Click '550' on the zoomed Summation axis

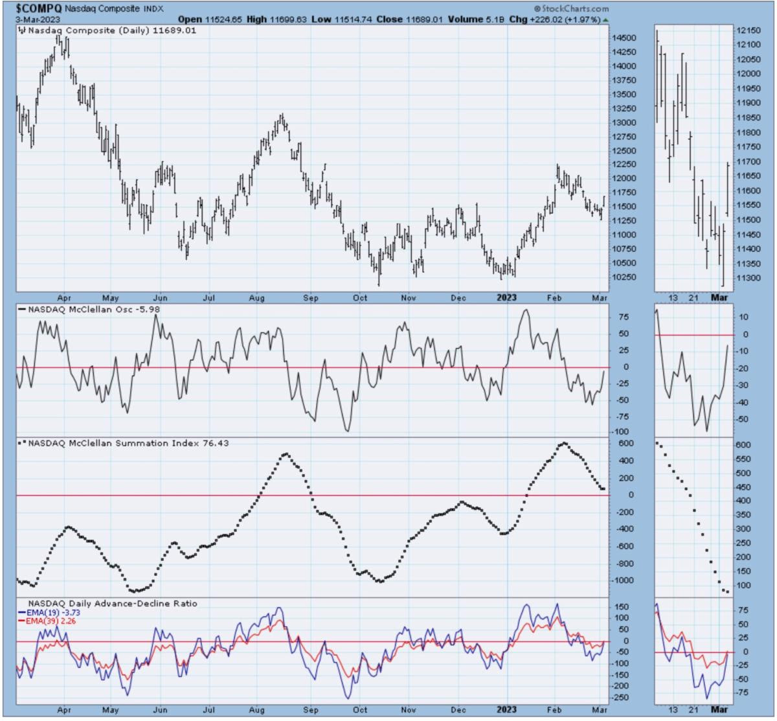pyautogui.click(x=745, y=459)
